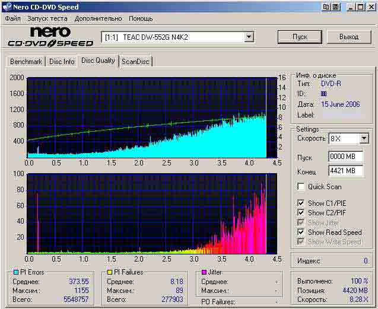Click the magenta Jitter color box
378x309 pixels.
click(204, 272)
